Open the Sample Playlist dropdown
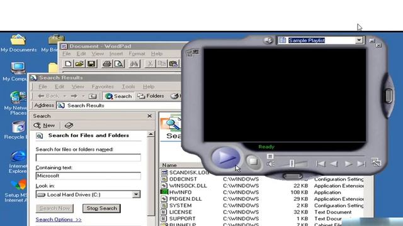 click(359, 40)
